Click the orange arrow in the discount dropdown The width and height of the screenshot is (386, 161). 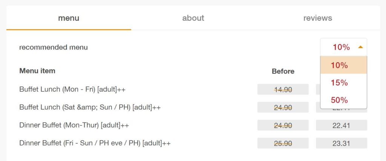(360, 47)
